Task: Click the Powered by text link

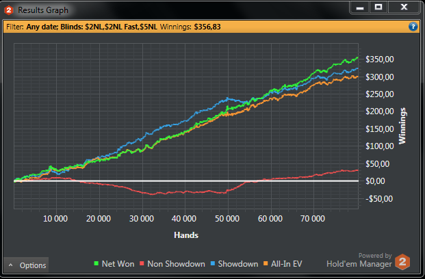Action: tap(375, 255)
